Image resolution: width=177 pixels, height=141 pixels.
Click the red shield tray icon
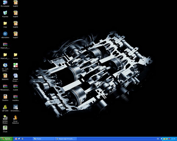point(169,139)
